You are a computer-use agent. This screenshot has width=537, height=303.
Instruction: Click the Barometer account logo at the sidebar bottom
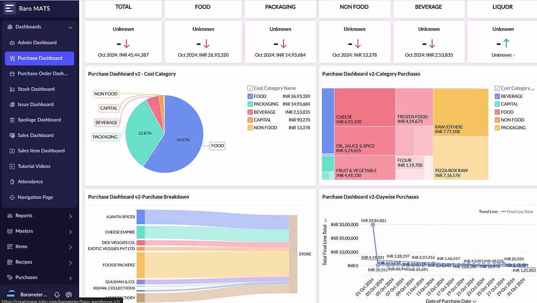[x=12, y=295]
